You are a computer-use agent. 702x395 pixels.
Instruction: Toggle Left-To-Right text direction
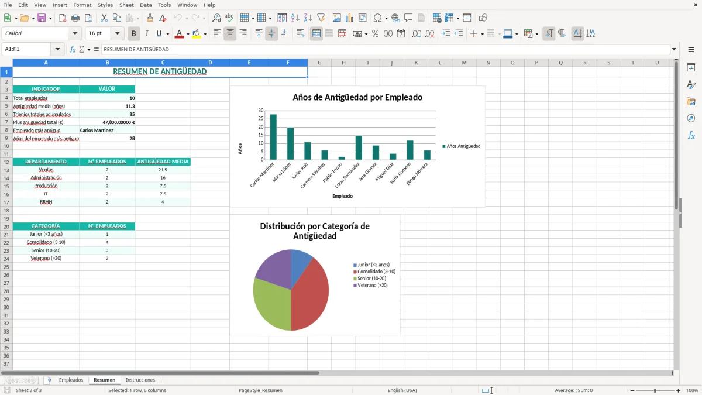click(x=549, y=34)
